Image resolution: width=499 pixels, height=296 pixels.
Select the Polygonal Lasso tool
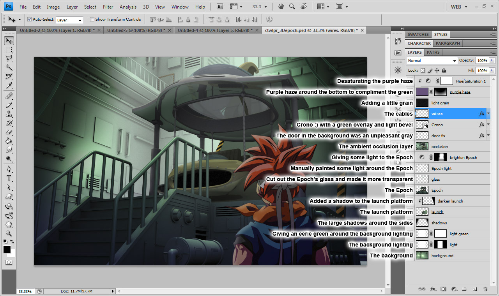tap(9, 58)
